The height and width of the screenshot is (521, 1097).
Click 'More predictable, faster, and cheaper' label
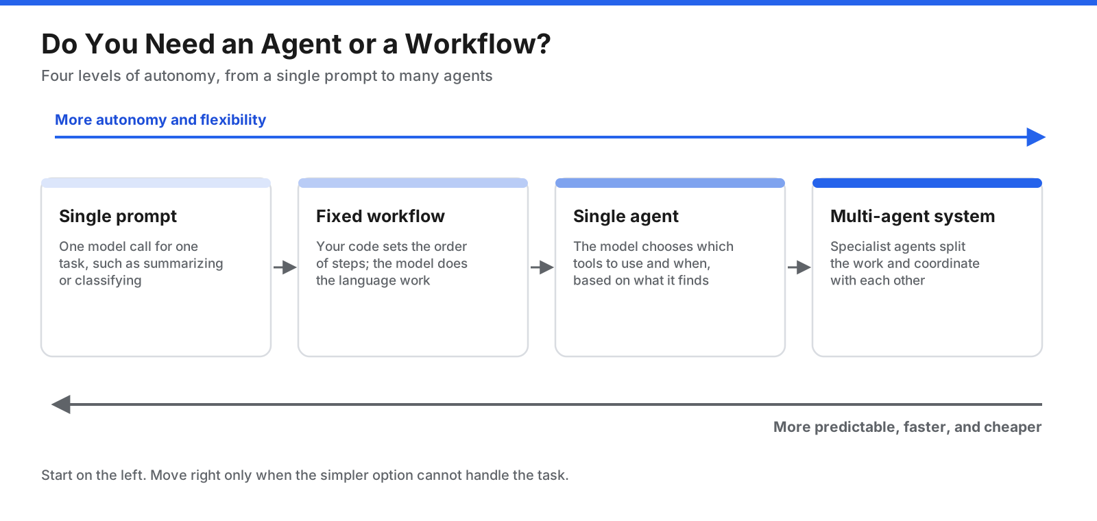pos(908,427)
